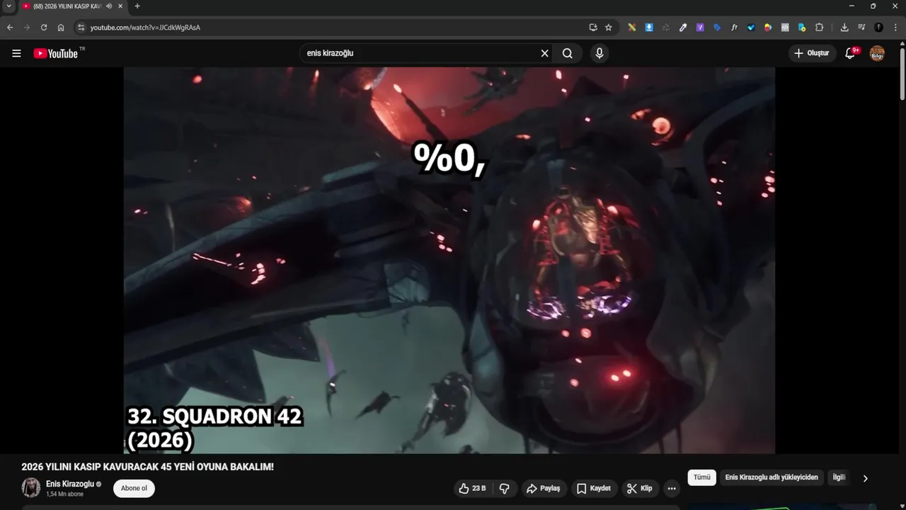Image resolution: width=906 pixels, height=510 pixels.
Task: Mute tab via speaker icon in tab
Action: 109,6
